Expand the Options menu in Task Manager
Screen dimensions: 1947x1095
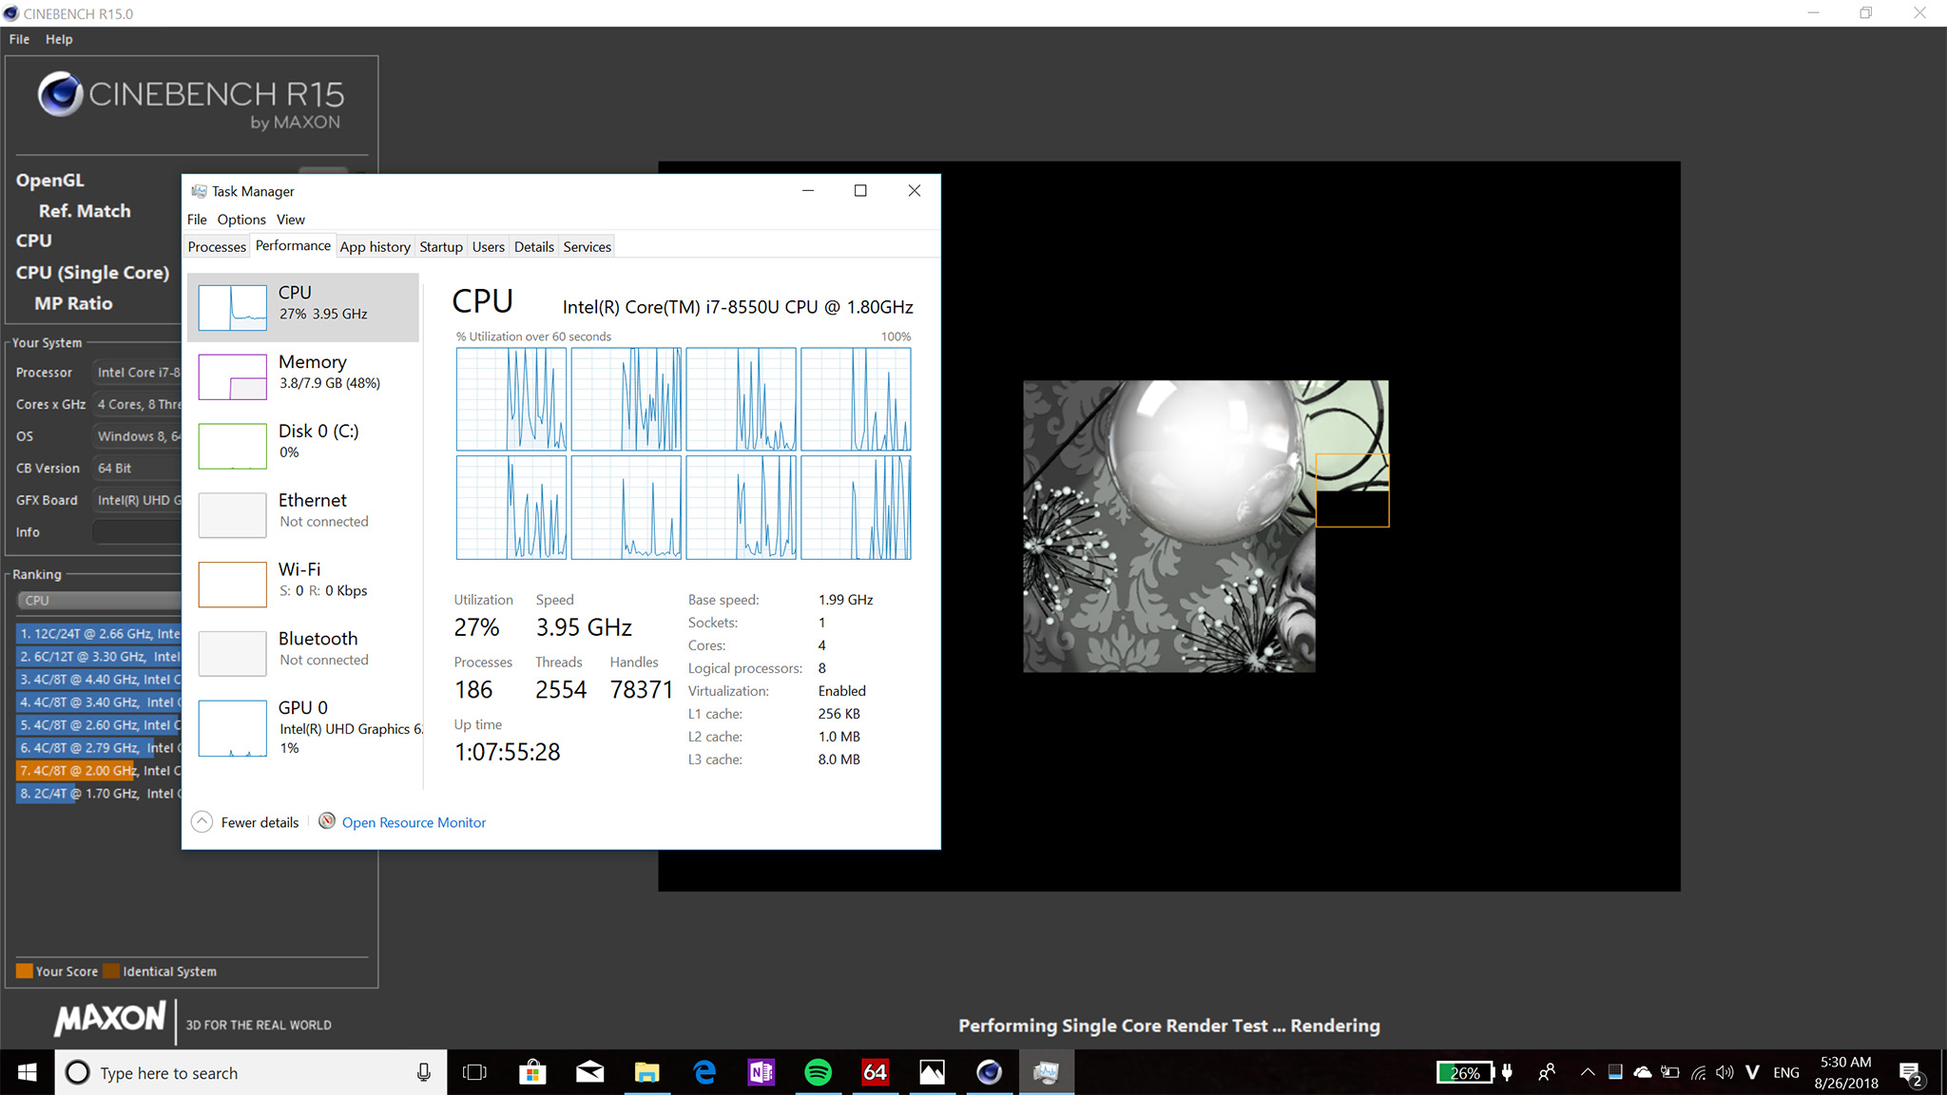(x=241, y=218)
